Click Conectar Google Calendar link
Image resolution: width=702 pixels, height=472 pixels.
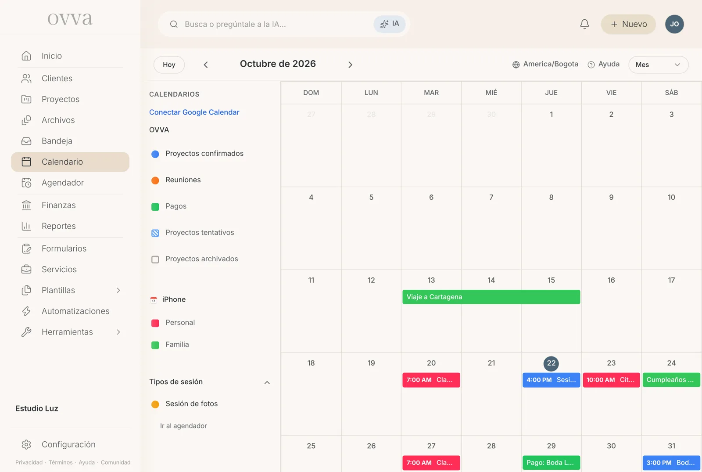point(194,112)
